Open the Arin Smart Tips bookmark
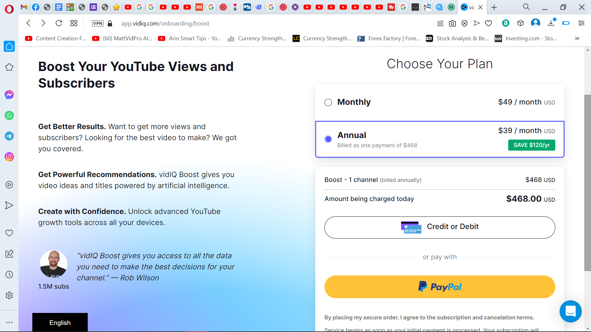This screenshot has width=591, height=332. 190,38
